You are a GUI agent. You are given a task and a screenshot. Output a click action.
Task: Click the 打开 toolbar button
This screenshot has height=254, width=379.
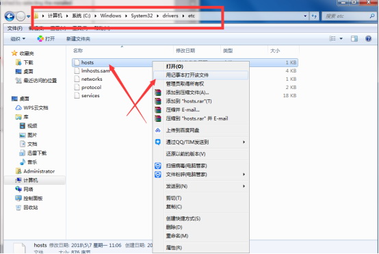coord(46,39)
